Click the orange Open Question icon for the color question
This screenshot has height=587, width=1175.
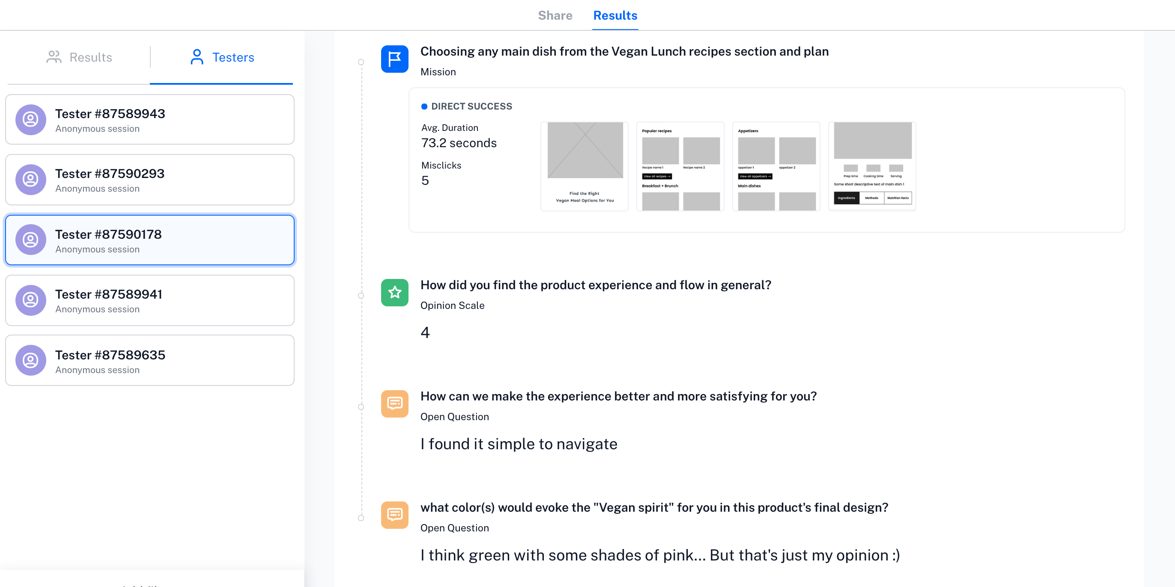pos(394,515)
